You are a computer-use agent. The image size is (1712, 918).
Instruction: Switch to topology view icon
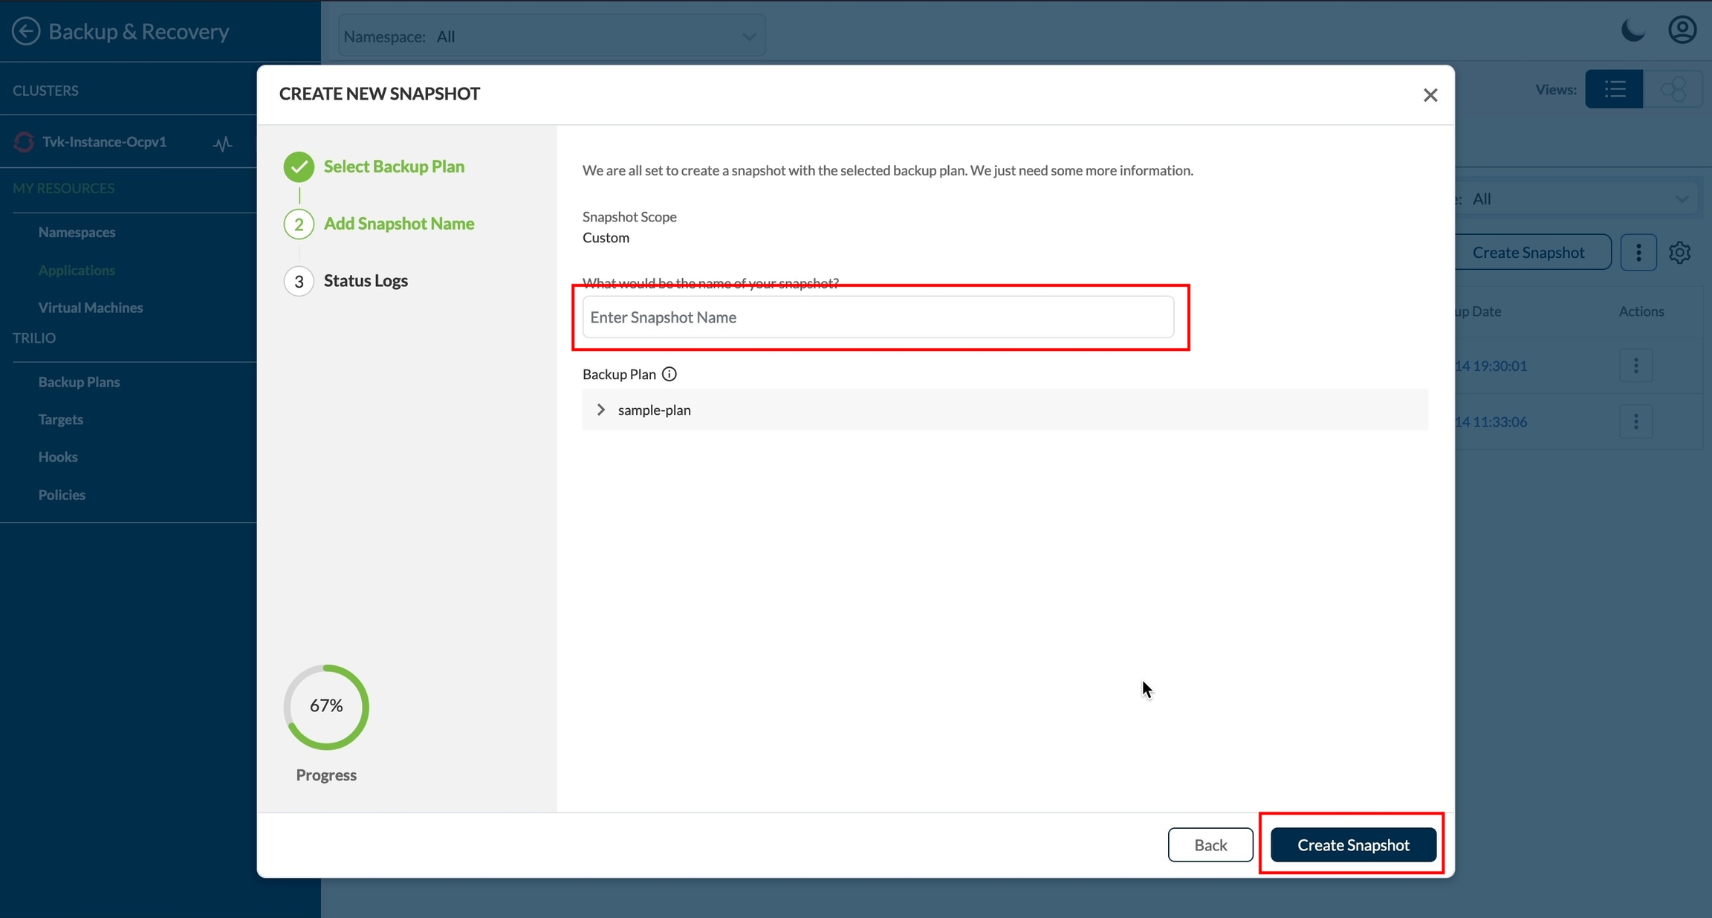coord(1673,89)
